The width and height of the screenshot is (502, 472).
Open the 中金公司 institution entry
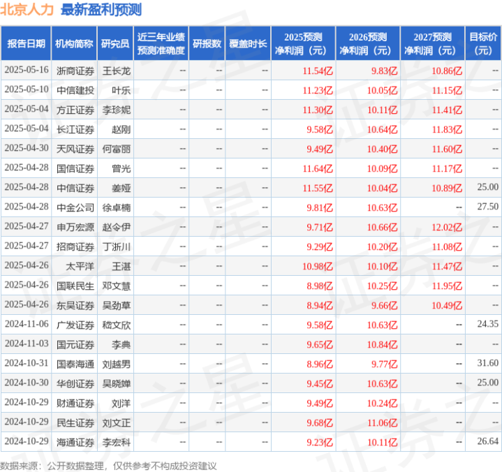tap(75, 207)
